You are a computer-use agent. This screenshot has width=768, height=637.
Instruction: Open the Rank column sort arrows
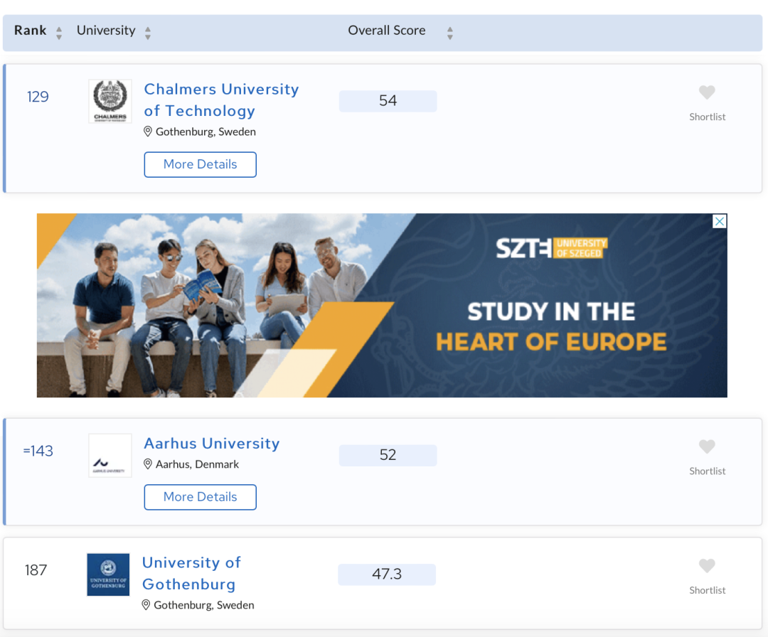(x=58, y=31)
